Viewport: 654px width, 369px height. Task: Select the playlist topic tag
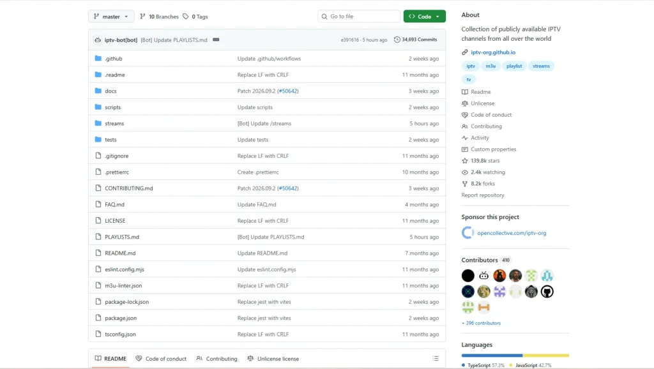click(514, 66)
